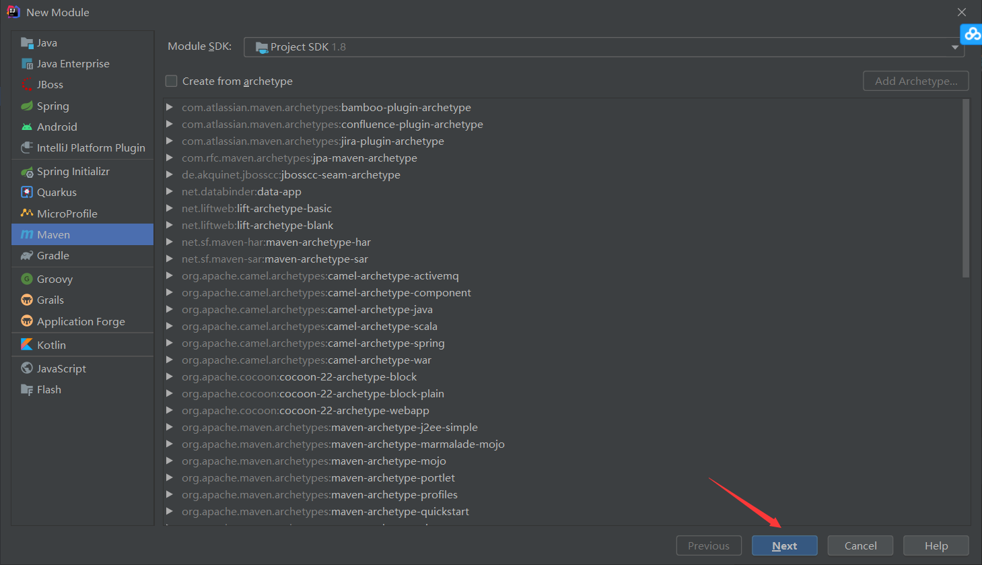Enable Create from archetype checkbox
Image resolution: width=982 pixels, height=565 pixels.
click(172, 81)
